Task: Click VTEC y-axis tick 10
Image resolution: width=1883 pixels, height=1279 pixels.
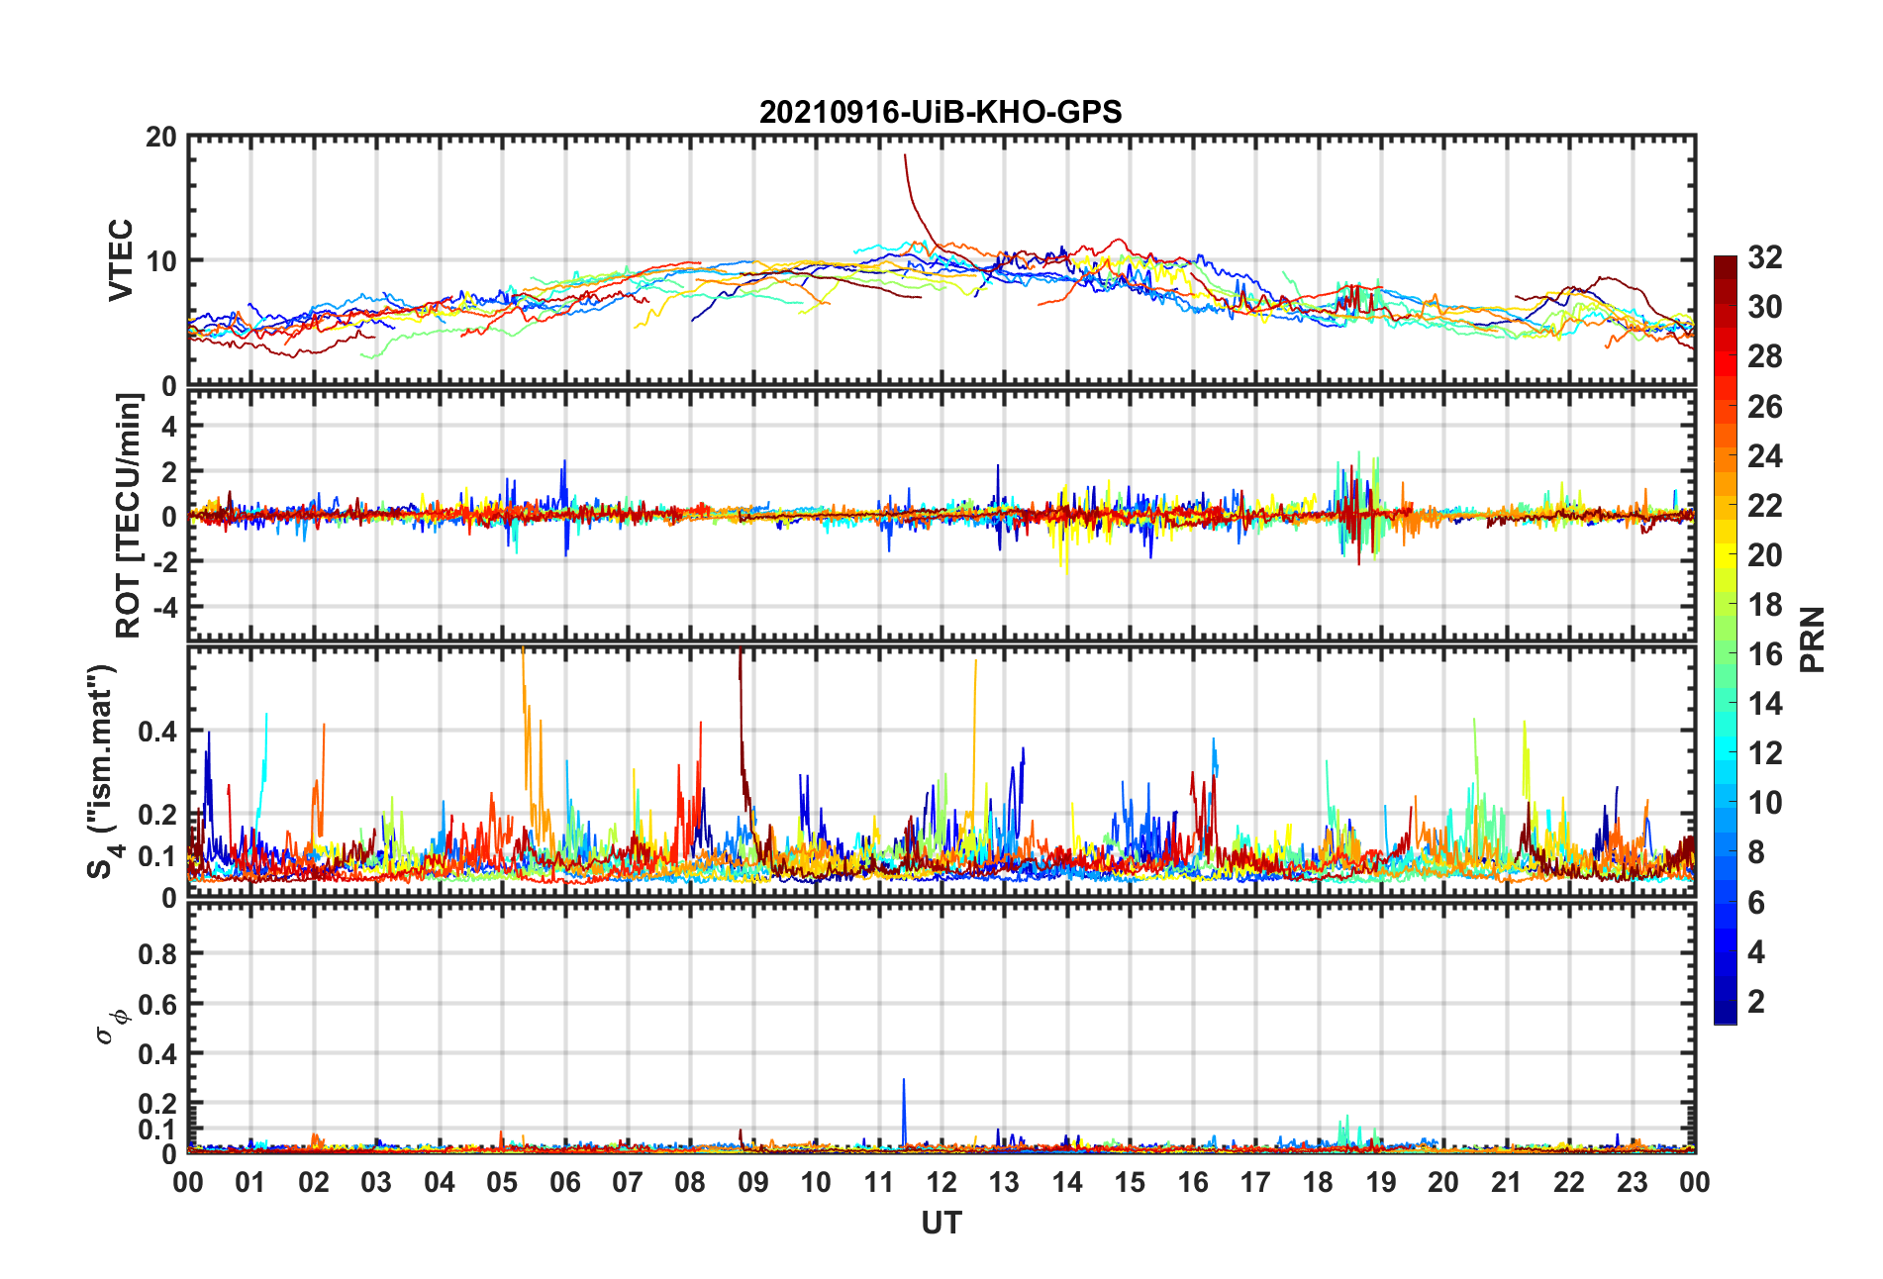Action: (160, 261)
